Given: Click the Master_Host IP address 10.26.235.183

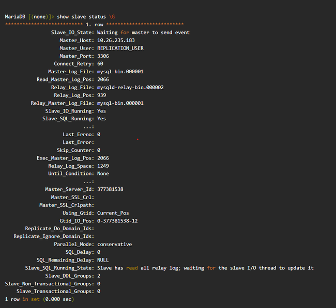Looking at the screenshot, I should [116, 40].
